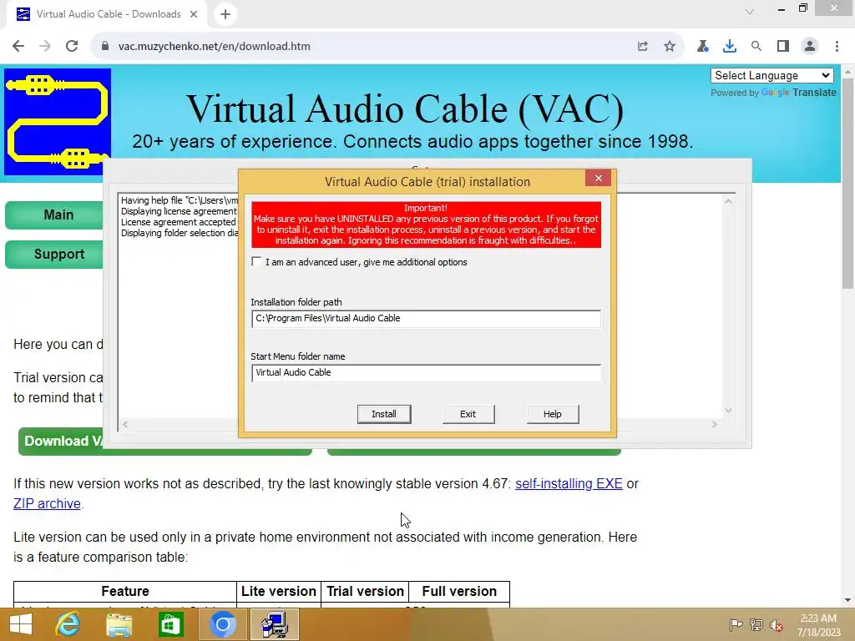Click setup log scroll up arrow

[728, 201]
